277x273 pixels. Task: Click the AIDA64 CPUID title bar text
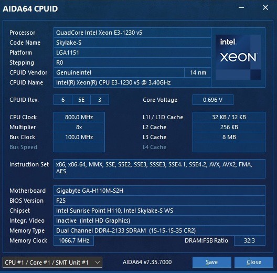[x=30, y=9]
